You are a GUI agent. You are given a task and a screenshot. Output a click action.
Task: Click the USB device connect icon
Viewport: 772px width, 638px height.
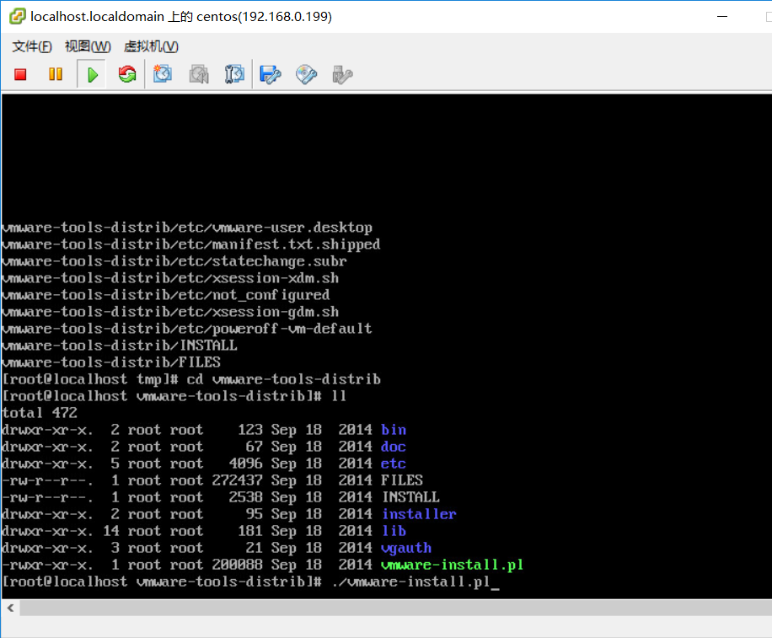(x=342, y=74)
